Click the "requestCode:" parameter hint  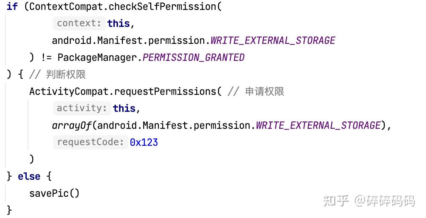[x=90, y=142]
